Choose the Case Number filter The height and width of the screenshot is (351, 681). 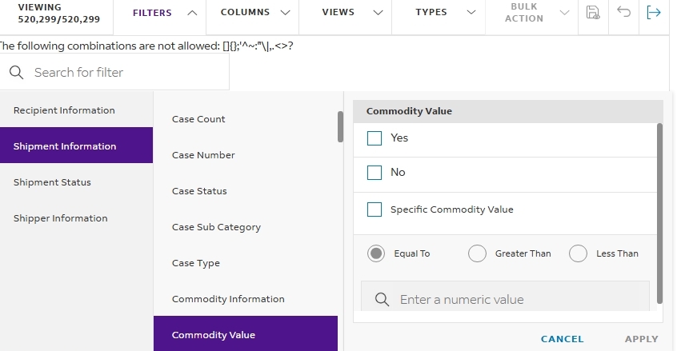tap(203, 155)
